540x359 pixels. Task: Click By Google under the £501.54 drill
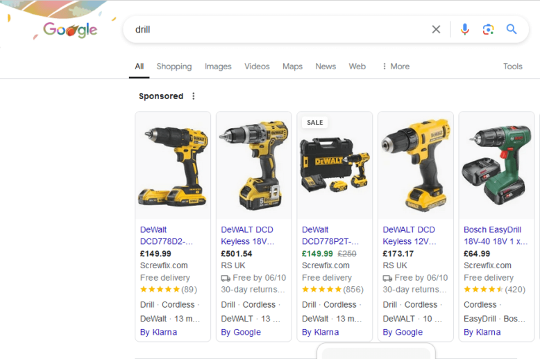(x=241, y=332)
